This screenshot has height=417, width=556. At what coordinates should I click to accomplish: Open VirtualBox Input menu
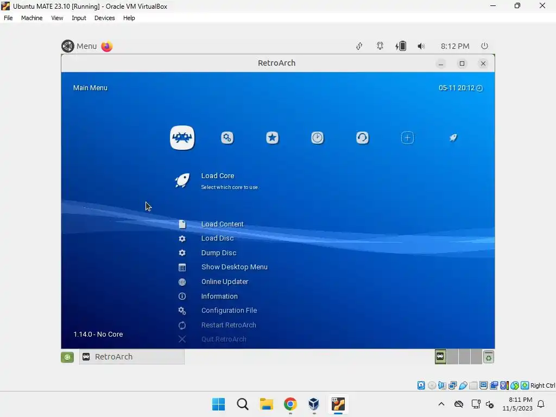(x=79, y=18)
